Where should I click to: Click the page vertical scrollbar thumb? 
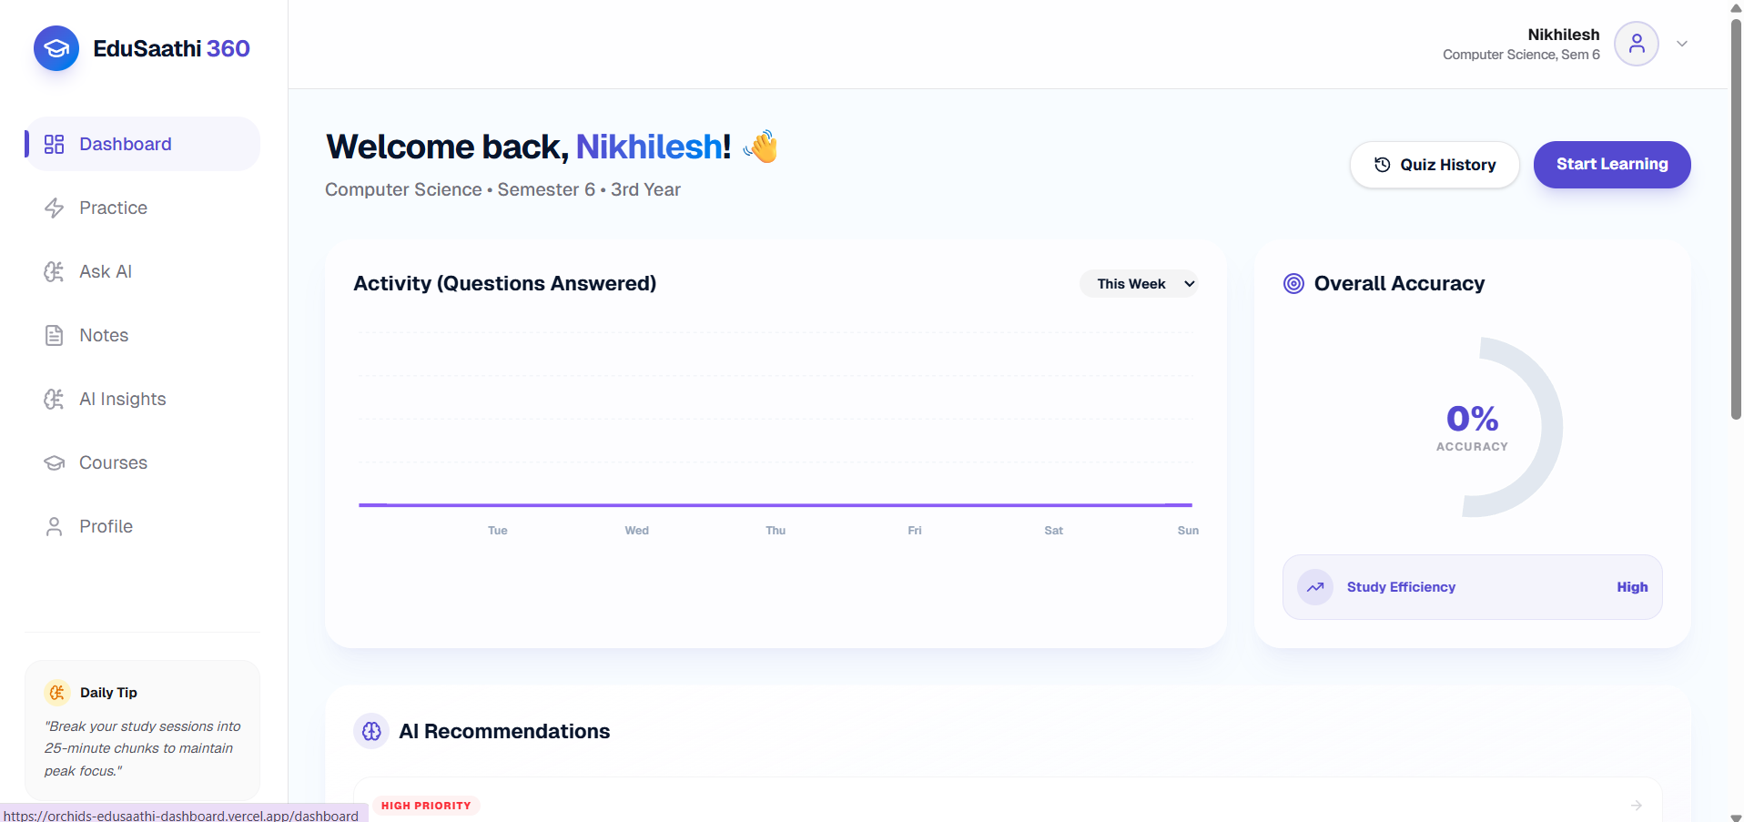(x=1736, y=218)
